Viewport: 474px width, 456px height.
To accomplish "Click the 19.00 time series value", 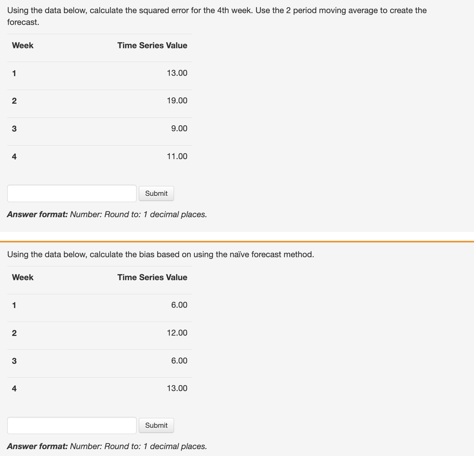I will click(177, 100).
